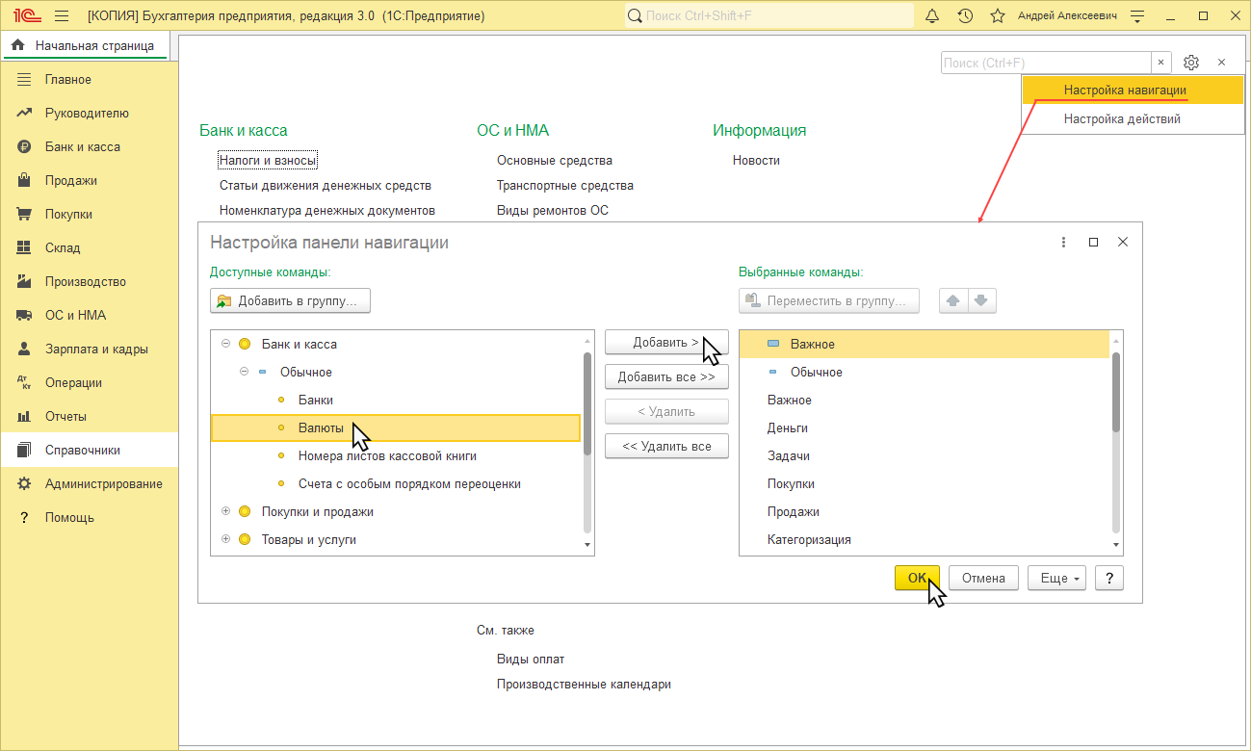1251x751 pixels.
Task: Open Отчеты section in the sidebar
Action: pos(89,416)
